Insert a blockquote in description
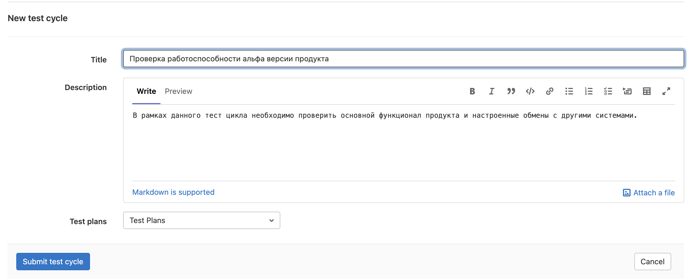This screenshot has height=280, width=688. pyautogui.click(x=511, y=91)
